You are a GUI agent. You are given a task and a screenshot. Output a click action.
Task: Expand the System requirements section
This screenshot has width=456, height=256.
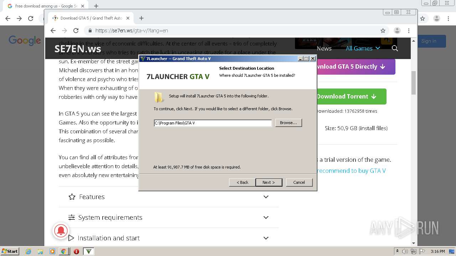pos(169,217)
